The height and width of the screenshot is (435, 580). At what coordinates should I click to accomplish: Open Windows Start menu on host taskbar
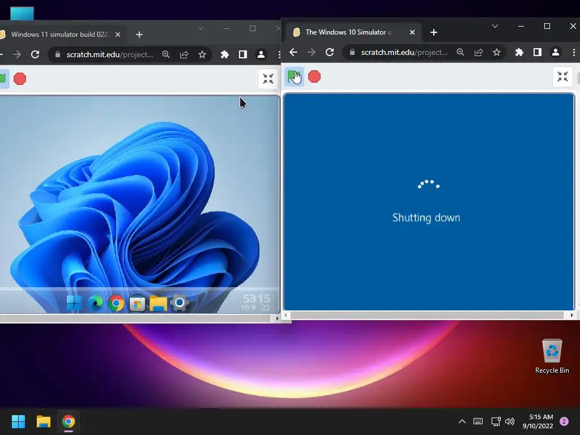point(18,421)
